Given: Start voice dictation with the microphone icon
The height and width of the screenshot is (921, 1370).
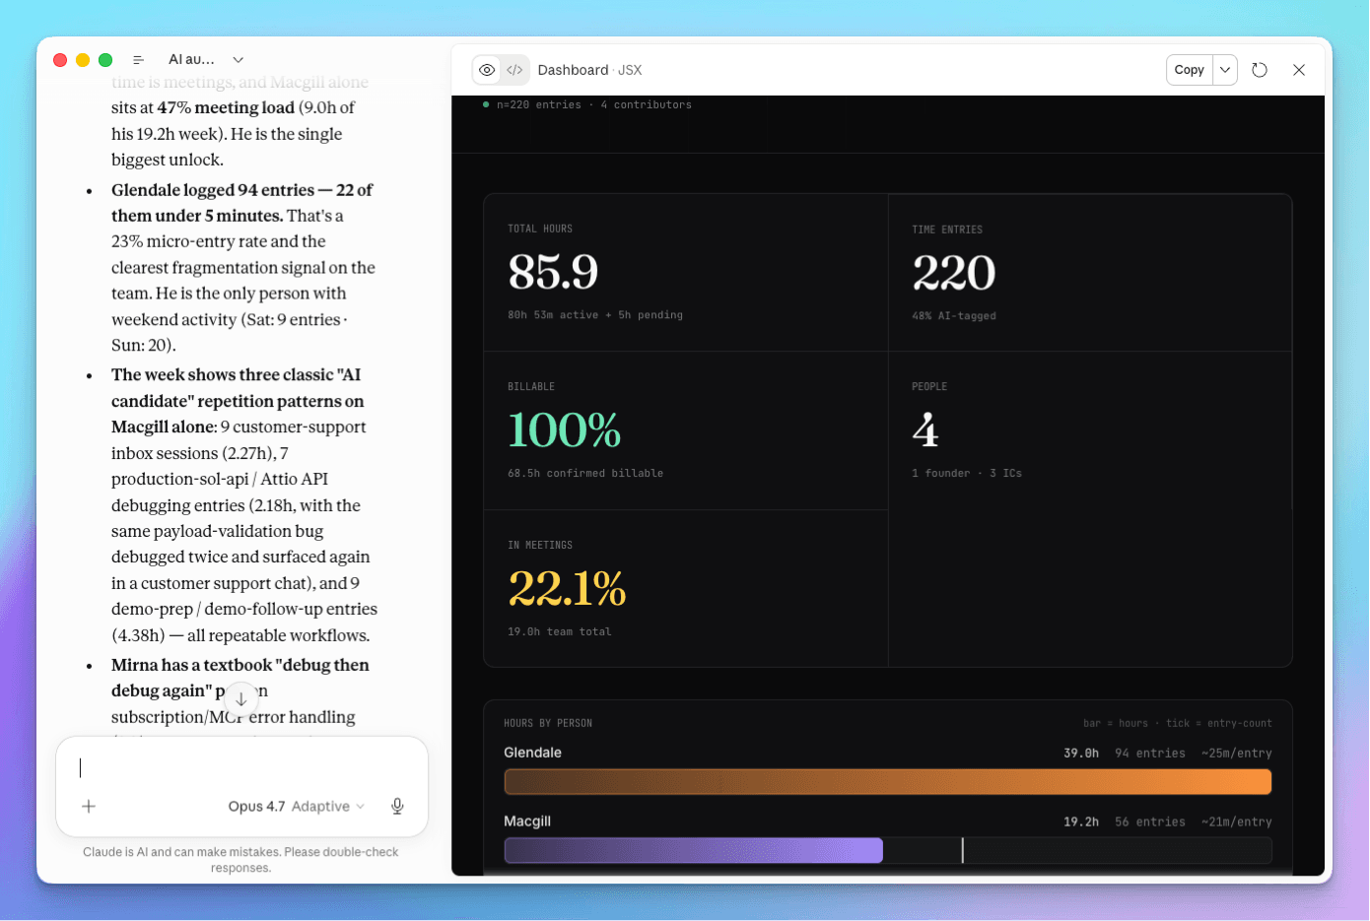Looking at the screenshot, I should (397, 805).
